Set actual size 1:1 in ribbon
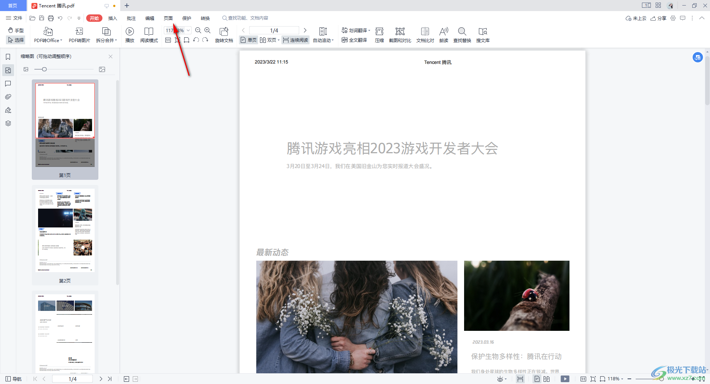The image size is (710, 384). [x=168, y=40]
